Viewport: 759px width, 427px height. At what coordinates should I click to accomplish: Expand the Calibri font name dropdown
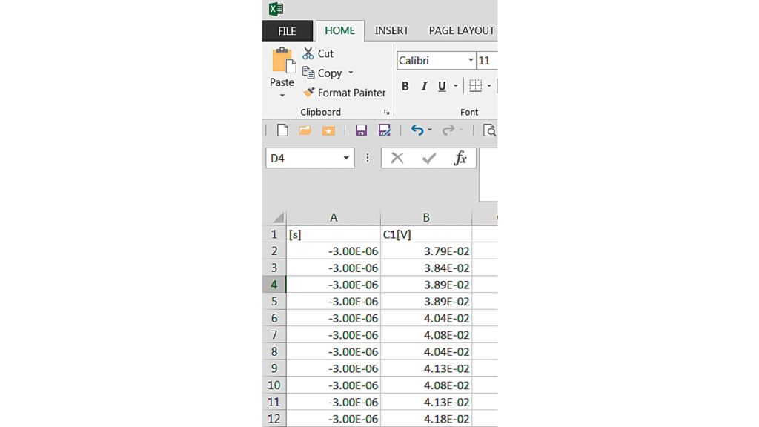tap(471, 61)
